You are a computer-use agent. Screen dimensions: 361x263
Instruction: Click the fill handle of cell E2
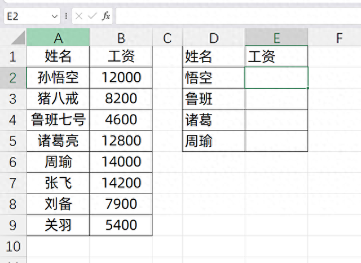(308, 88)
